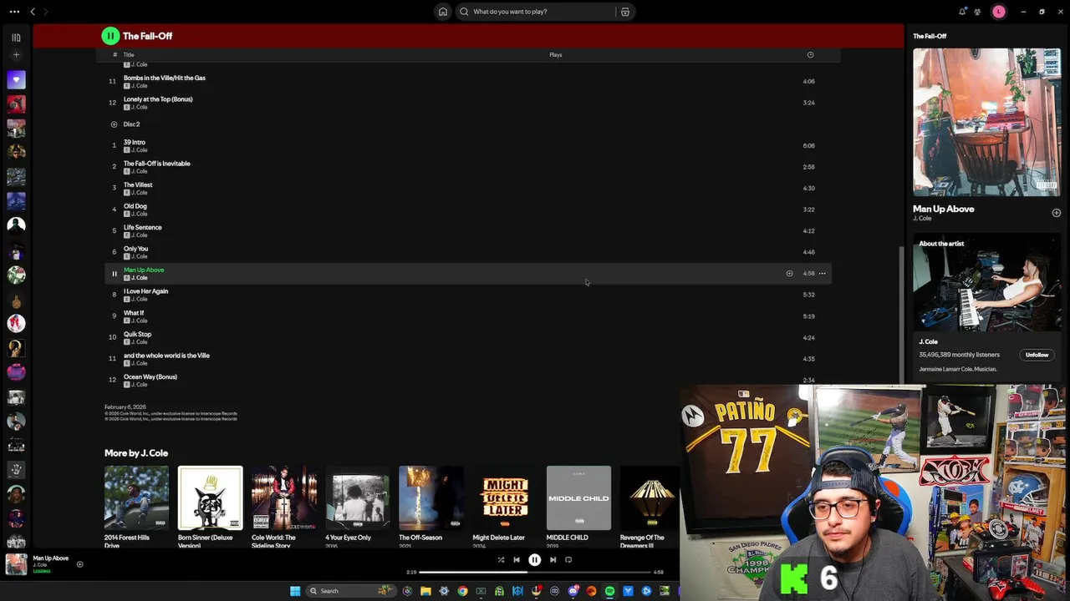This screenshot has height=601, width=1070.
Task: Open Cole World: The Sideline Story album
Action: coord(284,498)
